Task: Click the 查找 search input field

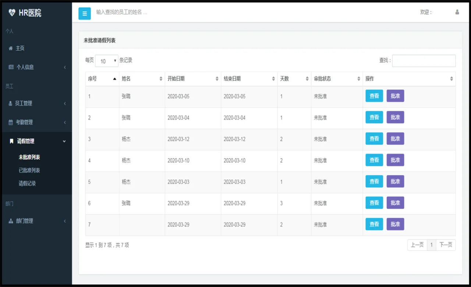Action: pyautogui.click(x=423, y=61)
